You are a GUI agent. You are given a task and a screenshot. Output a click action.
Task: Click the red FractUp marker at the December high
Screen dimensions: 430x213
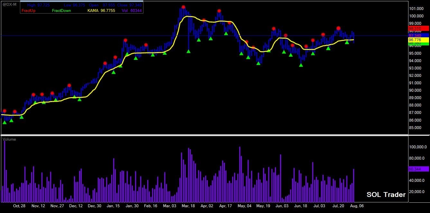pyautogui.click(x=69, y=85)
